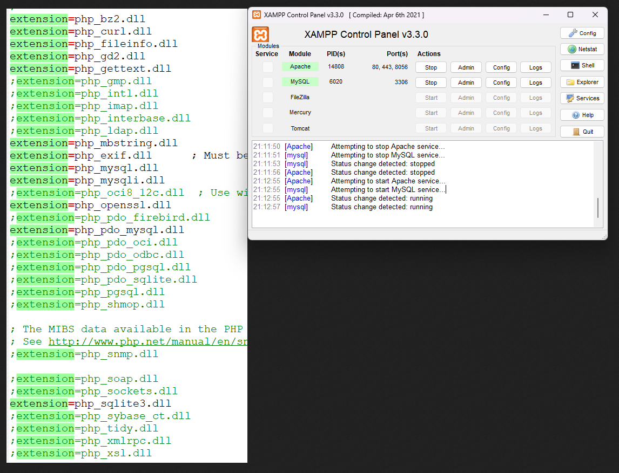Click the extension=php_bz2.dll line in editor
The image size is (619, 473).
[x=77, y=19]
